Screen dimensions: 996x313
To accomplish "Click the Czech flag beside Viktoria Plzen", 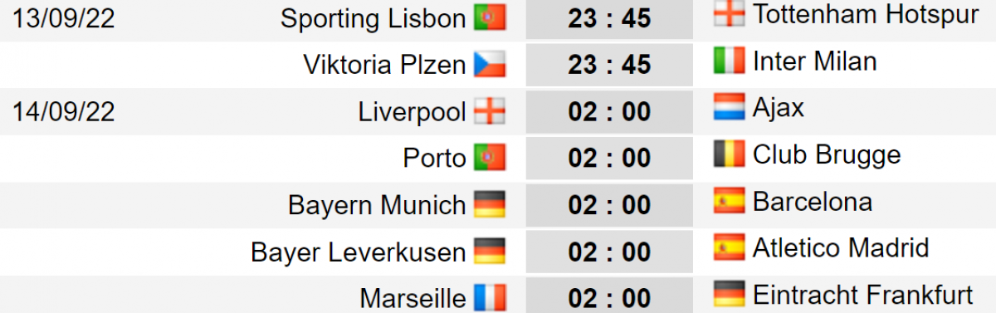I will click(x=490, y=65).
